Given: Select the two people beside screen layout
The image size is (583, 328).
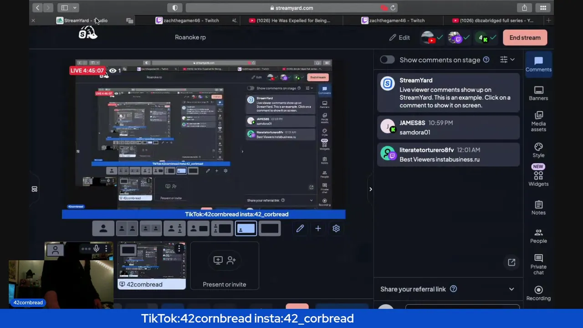Looking at the screenshot, I should click(222, 229).
